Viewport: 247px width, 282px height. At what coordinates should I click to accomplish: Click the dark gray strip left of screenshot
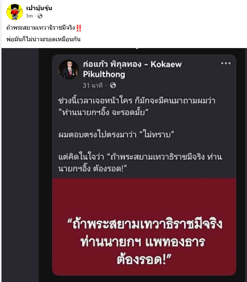20,165
